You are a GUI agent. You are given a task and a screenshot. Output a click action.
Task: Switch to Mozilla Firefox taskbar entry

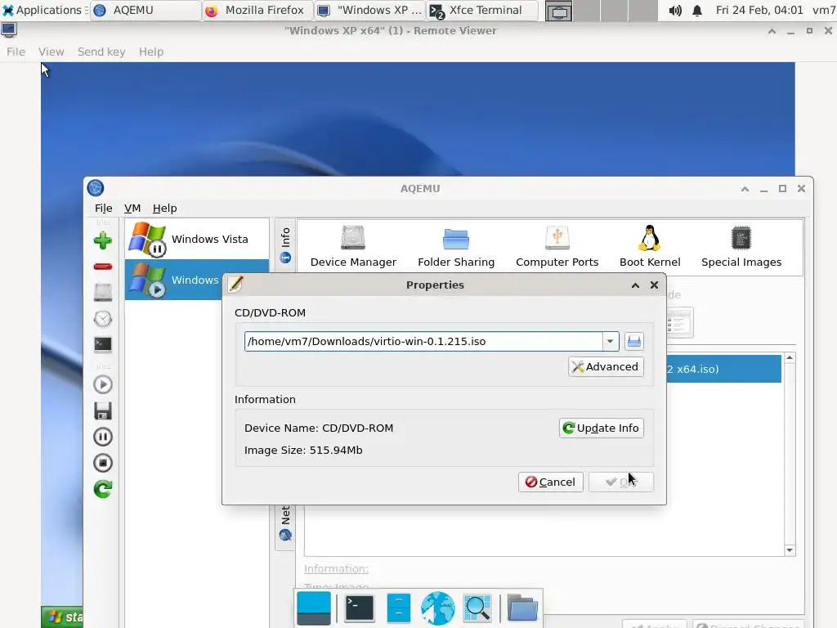(257, 10)
